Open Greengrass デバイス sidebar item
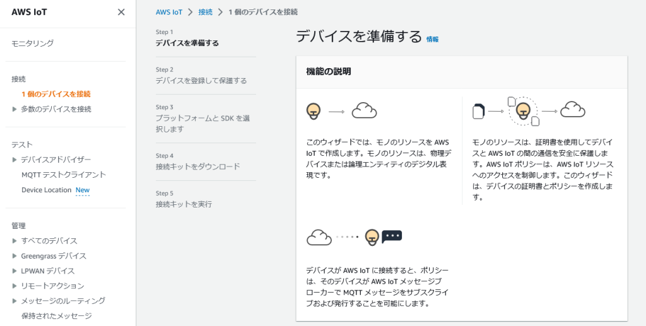 54,256
